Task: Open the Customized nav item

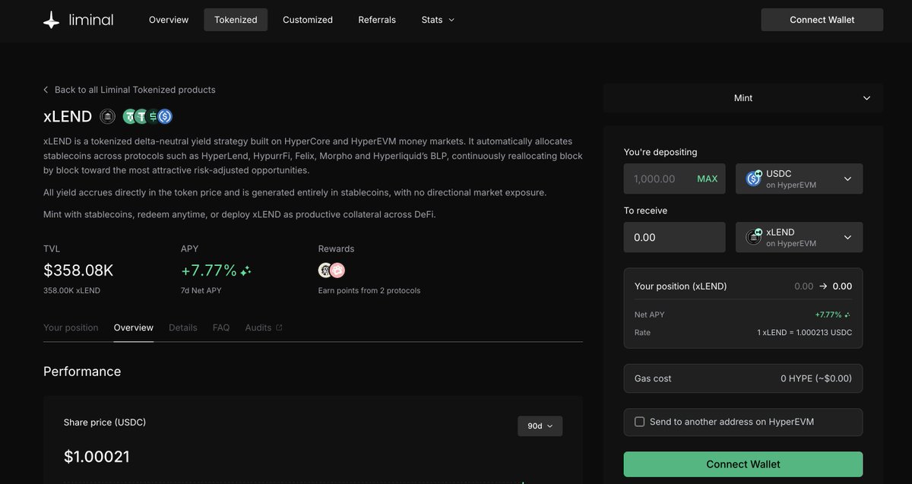Action: coord(308,20)
